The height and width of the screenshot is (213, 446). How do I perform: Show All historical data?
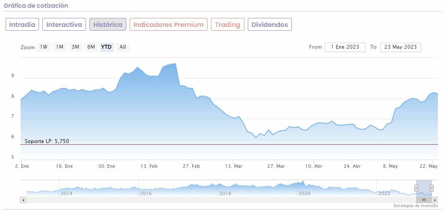click(123, 47)
